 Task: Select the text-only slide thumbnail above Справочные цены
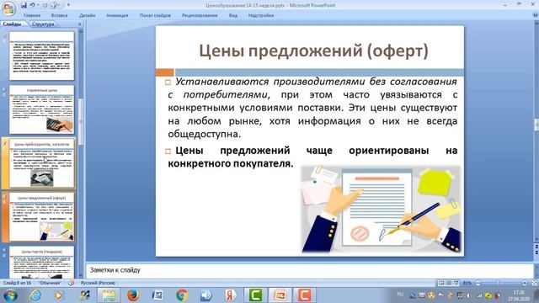41,56
